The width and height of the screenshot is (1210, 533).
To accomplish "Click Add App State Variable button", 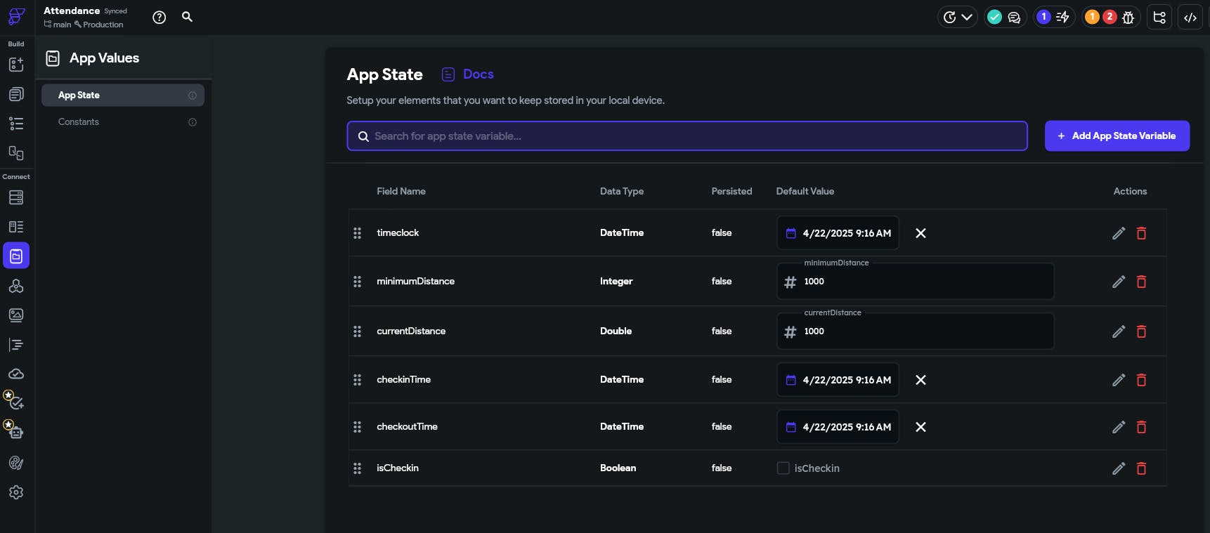I will (1117, 136).
